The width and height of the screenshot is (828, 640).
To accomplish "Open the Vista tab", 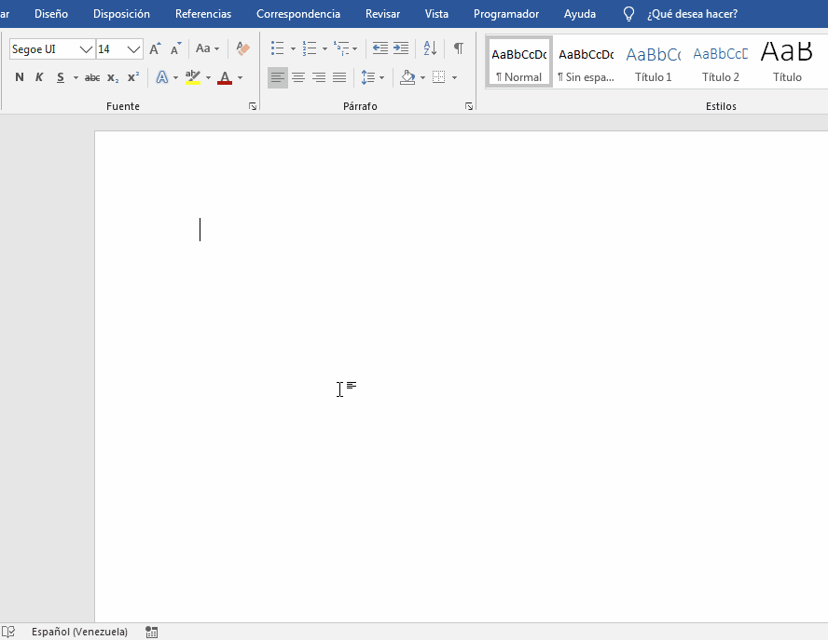I will pyautogui.click(x=436, y=14).
